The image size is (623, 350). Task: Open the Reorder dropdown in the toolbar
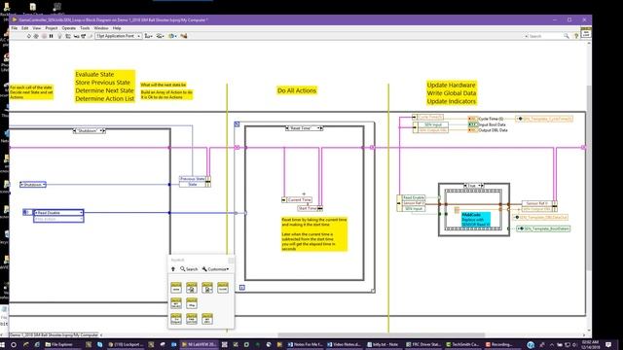pos(172,36)
